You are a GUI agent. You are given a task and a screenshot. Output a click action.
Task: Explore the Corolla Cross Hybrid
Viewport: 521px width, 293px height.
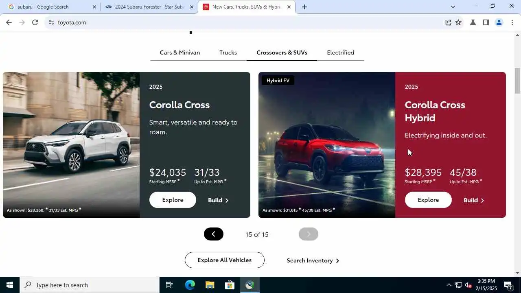(428, 200)
